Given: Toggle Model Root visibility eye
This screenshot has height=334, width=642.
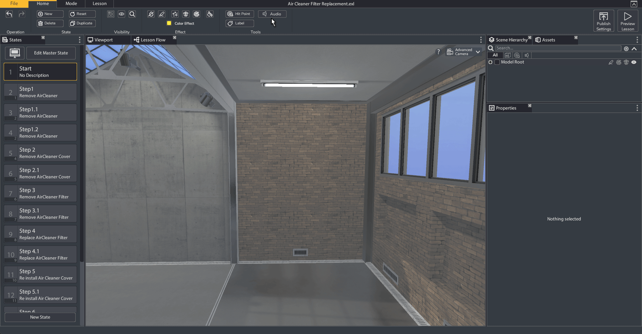Looking at the screenshot, I should pyautogui.click(x=634, y=62).
